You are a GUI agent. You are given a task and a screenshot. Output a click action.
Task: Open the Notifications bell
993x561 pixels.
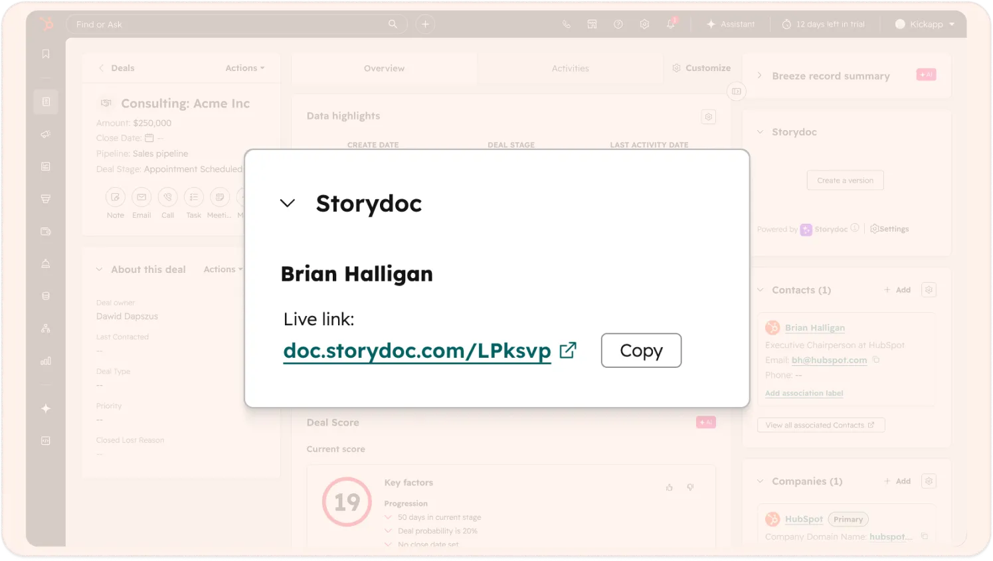coord(671,24)
